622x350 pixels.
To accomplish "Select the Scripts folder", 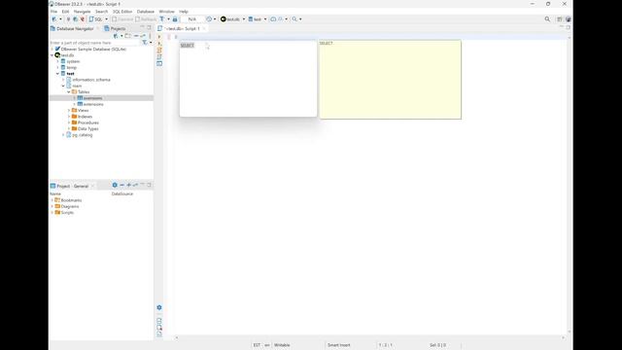I will [x=67, y=213].
